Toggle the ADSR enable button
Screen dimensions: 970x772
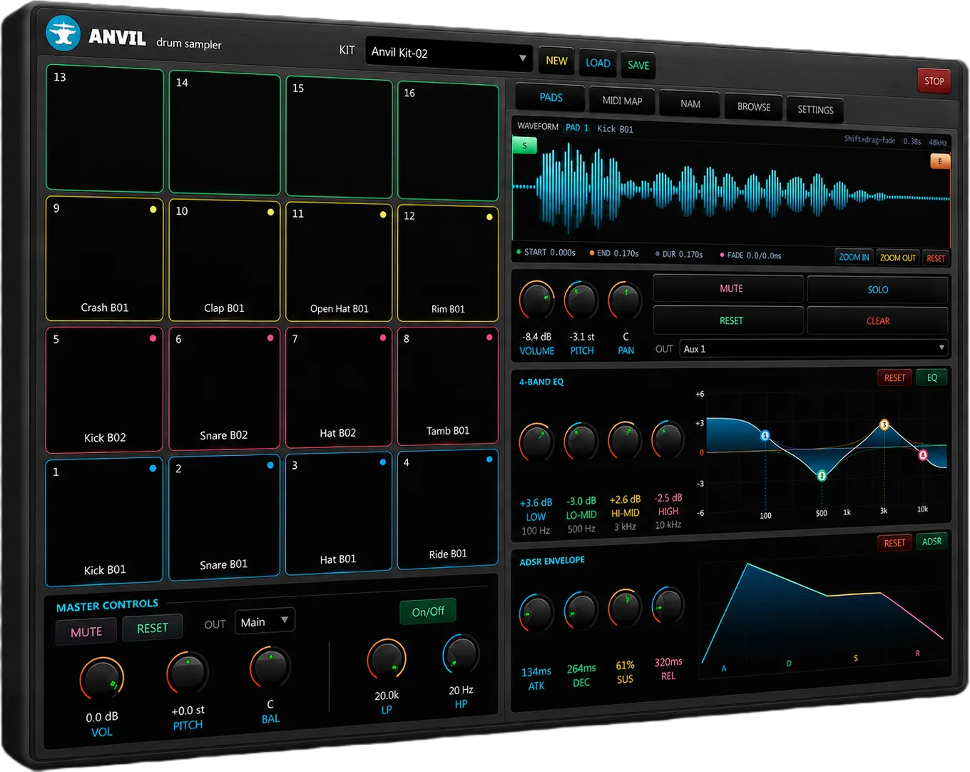coord(931,542)
